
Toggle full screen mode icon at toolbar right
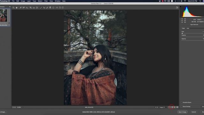coord(177,8)
